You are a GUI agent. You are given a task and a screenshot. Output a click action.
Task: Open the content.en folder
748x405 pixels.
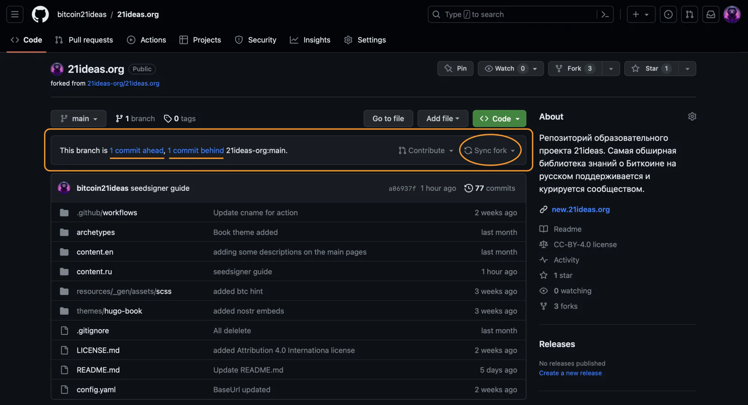[95, 252]
